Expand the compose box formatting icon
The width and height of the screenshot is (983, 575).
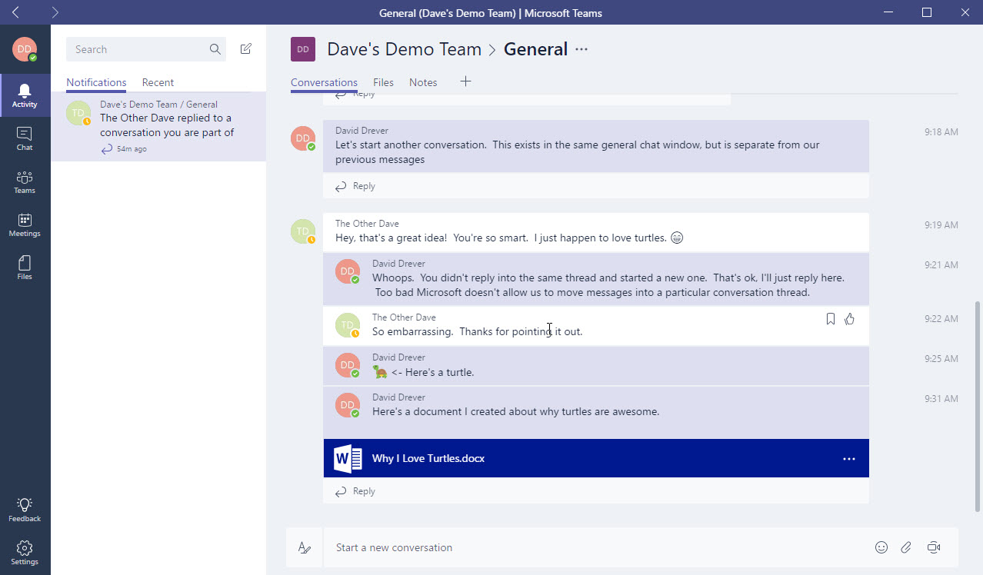click(x=305, y=548)
